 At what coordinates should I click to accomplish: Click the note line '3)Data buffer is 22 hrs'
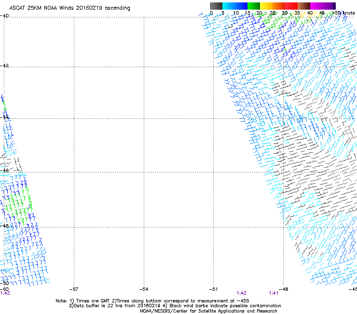pyautogui.click(x=175, y=306)
